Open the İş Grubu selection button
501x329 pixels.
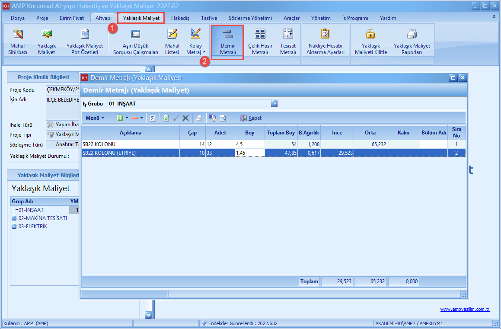pos(274,104)
